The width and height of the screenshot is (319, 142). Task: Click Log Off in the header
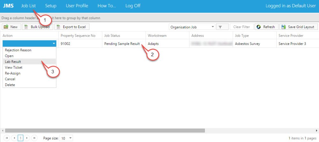click(x=133, y=6)
